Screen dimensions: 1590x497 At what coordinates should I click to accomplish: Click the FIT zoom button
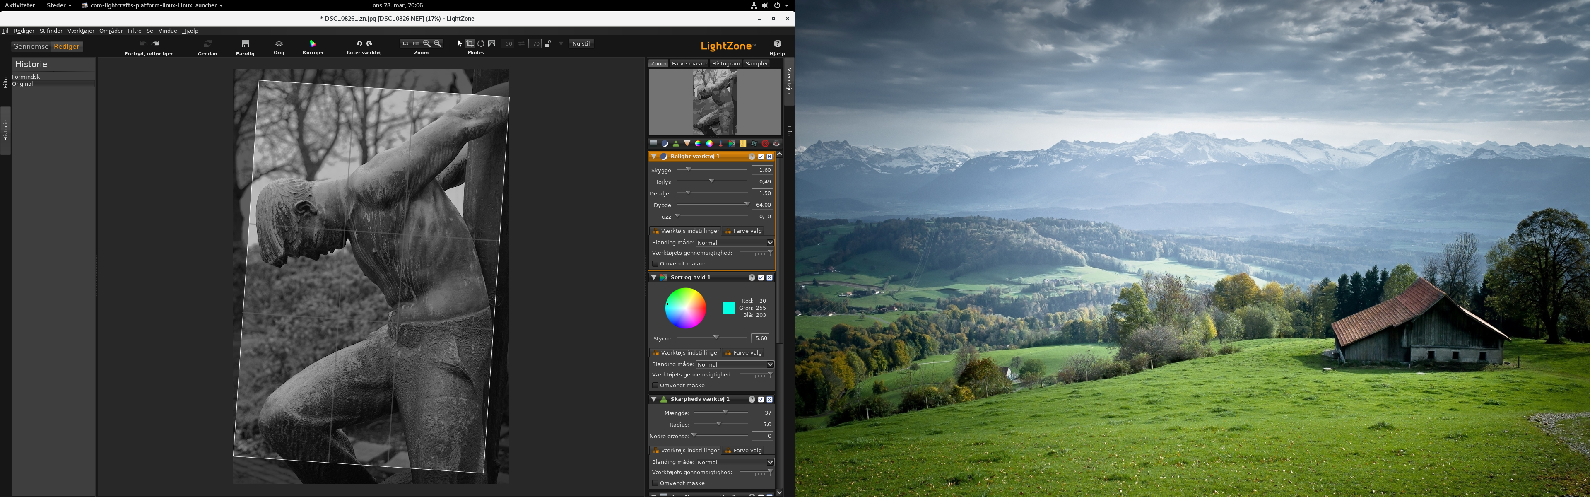click(x=416, y=43)
